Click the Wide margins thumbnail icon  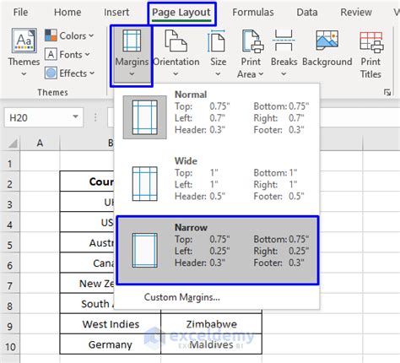[145, 183]
